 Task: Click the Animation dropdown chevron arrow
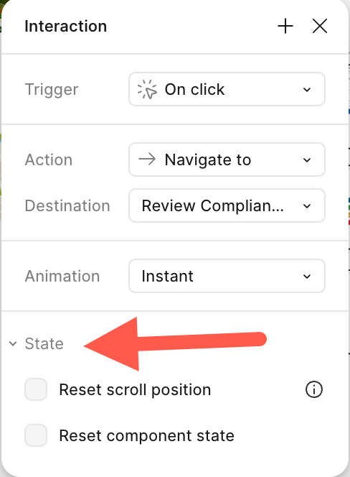point(307,277)
